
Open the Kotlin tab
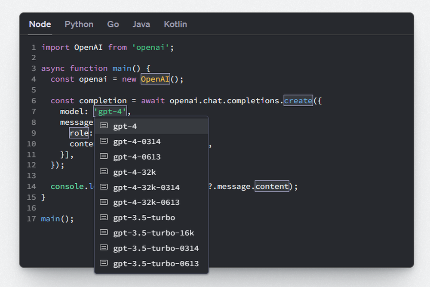(x=175, y=24)
